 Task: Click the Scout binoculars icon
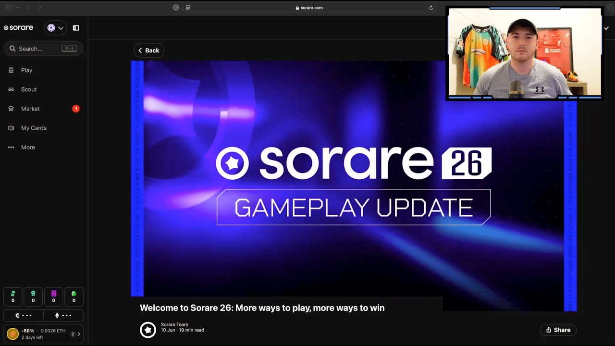pyautogui.click(x=11, y=89)
